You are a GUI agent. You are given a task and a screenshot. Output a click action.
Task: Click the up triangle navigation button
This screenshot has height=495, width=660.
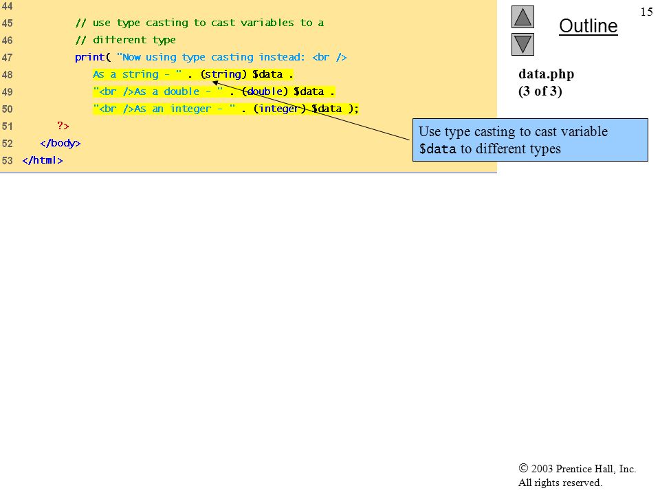pyautogui.click(x=522, y=16)
